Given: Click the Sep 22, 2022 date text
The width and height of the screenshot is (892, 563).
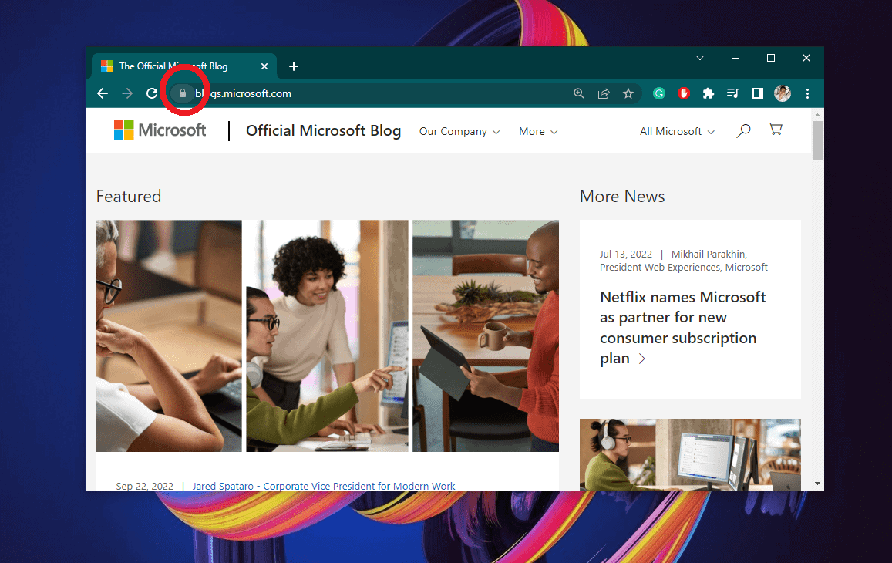Looking at the screenshot, I should tap(144, 486).
